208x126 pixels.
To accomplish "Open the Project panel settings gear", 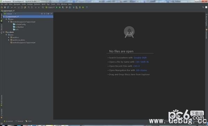I will [49, 13].
